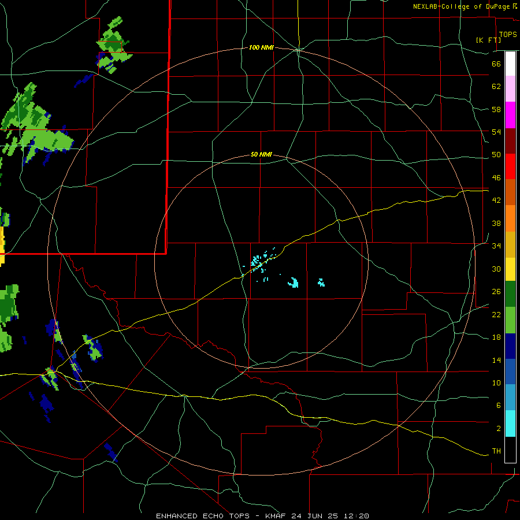Click the '42' legend value
The image size is (520, 520).
click(x=496, y=200)
